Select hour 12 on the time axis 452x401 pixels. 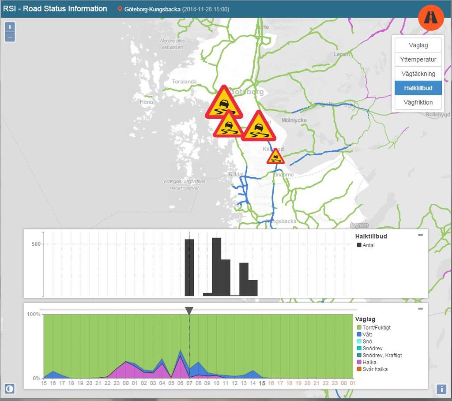coord(235,383)
